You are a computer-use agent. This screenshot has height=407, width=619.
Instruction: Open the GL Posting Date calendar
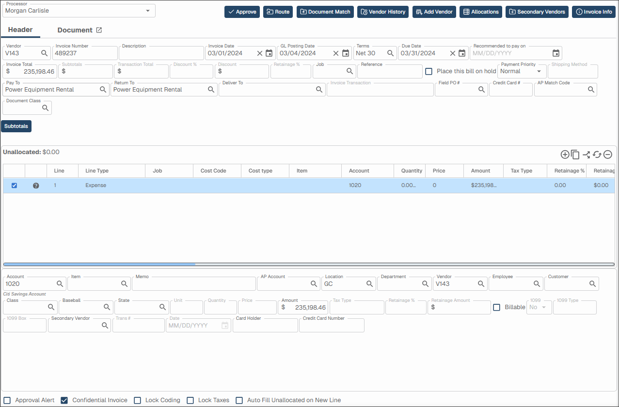[x=346, y=53]
